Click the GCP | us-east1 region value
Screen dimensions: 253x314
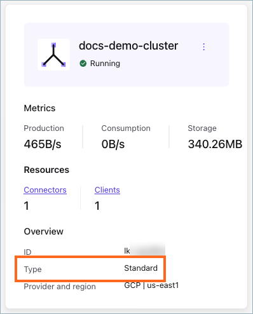pos(151,285)
